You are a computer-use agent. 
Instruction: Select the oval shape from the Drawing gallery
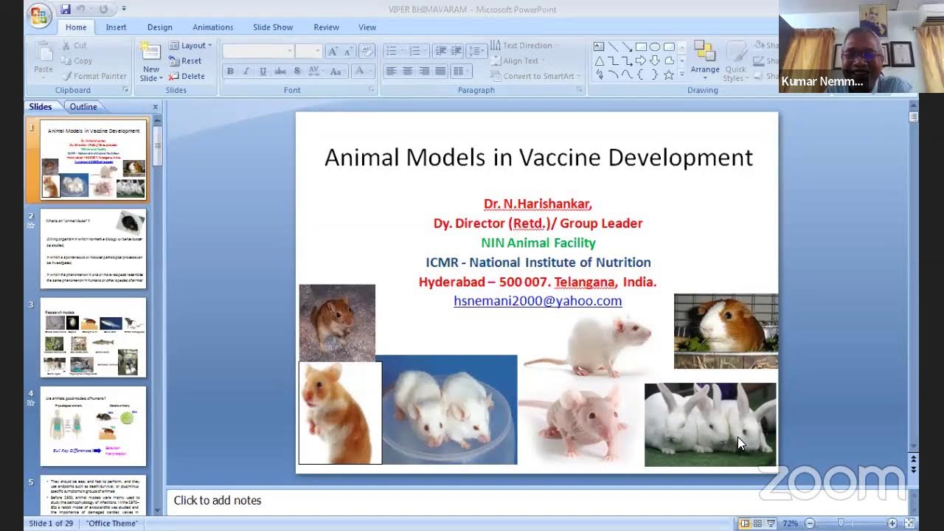[655, 46]
